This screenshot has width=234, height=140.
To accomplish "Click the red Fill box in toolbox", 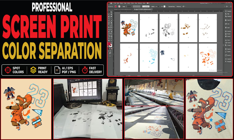I will (109, 44).
